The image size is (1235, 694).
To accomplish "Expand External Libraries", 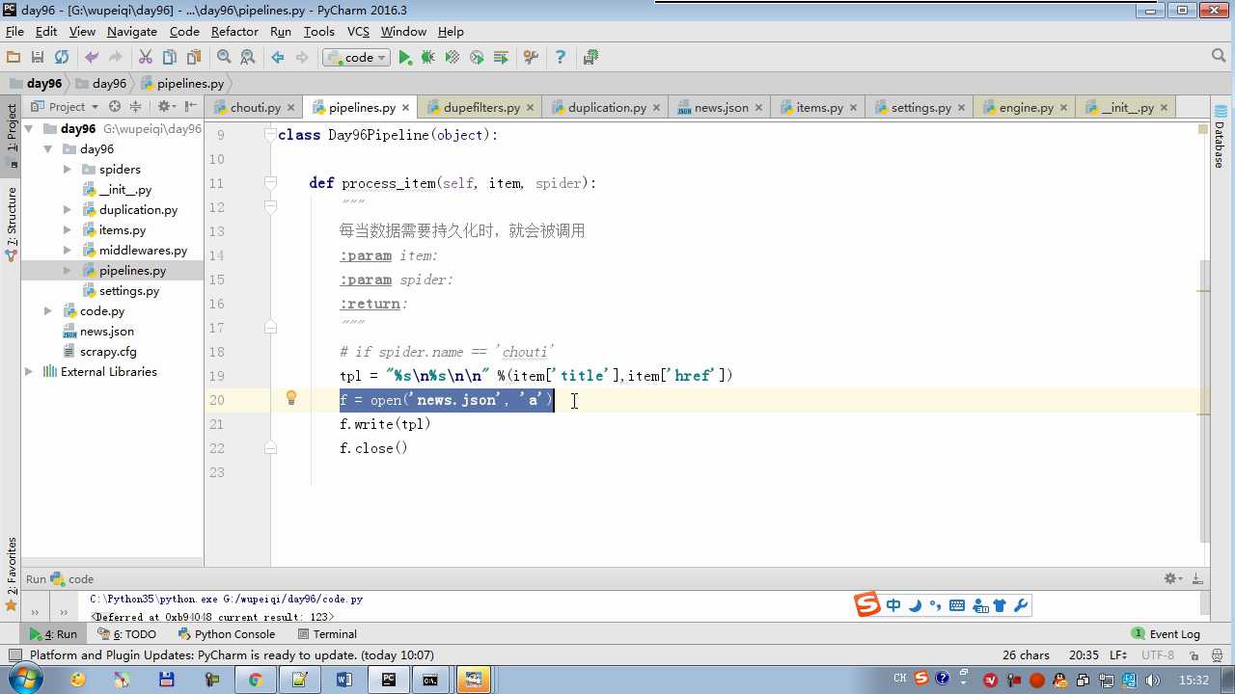I will (29, 372).
